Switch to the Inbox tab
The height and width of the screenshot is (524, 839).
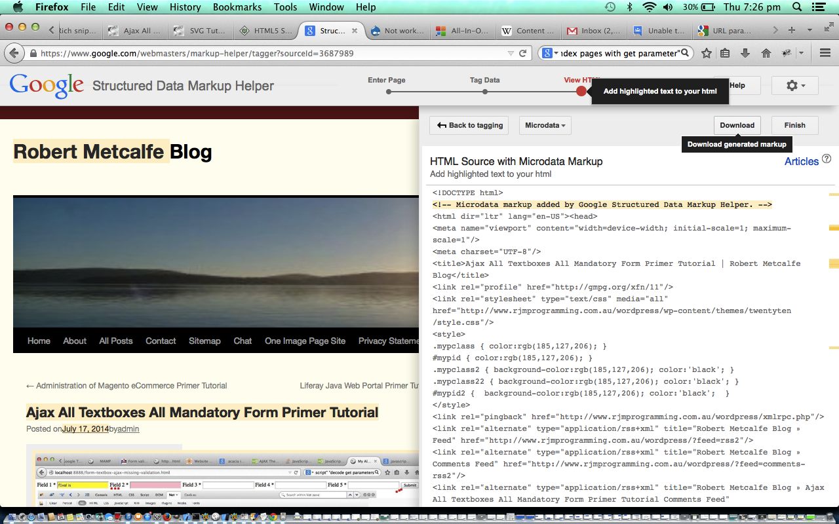tap(594, 31)
